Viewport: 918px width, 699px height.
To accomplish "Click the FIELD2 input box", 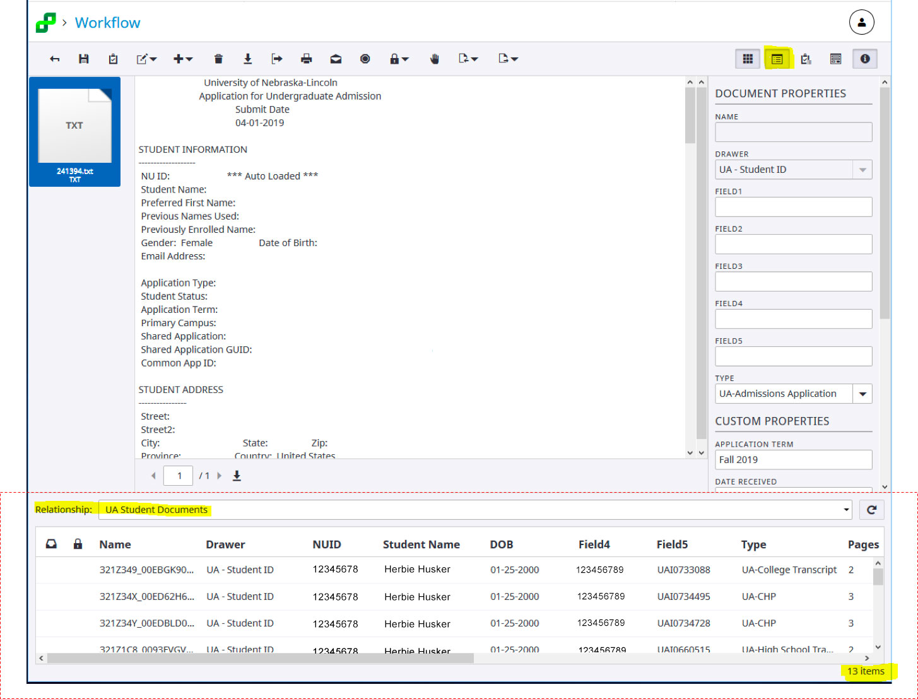I will point(793,244).
